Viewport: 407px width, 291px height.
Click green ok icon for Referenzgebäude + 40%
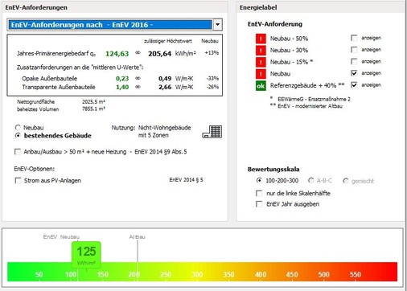click(x=261, y=86)
